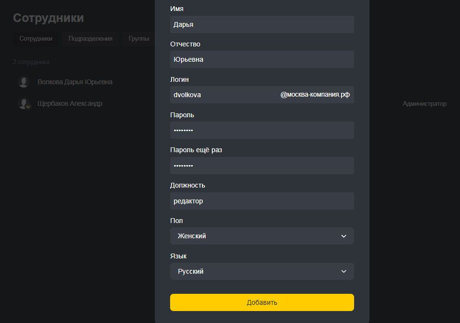460x323 pixels.
Task: Click the Администратор role label
Action: tap(424, 103)
